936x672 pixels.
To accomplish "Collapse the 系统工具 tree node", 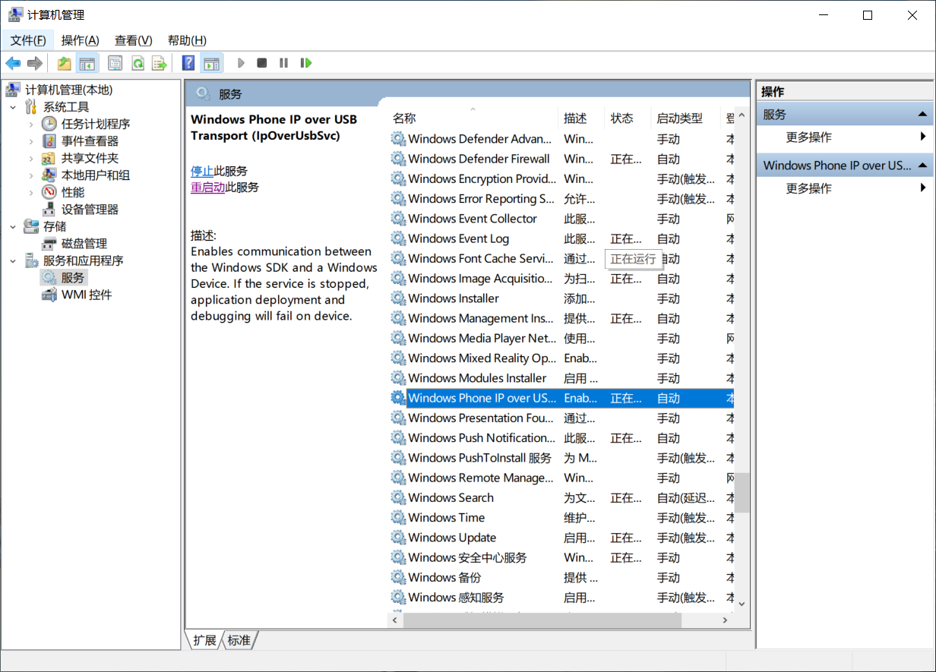I will pyautogui.click(x=13, y=107).
